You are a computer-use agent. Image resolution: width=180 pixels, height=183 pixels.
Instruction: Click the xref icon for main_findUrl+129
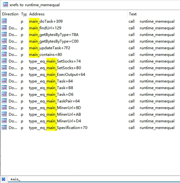pyautogui.click(x=4, y=28)
